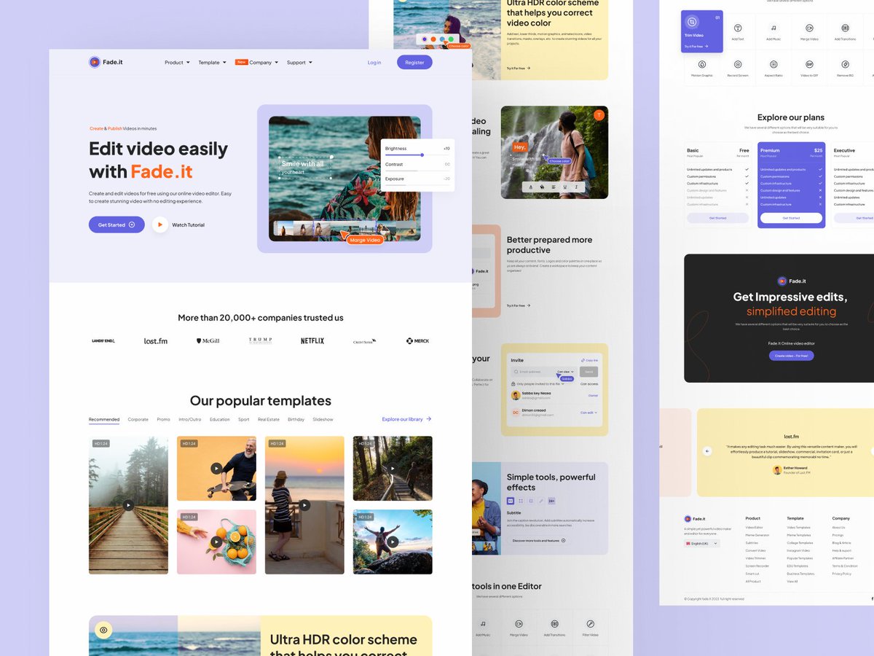Select the Recommended templates tab
The height and width of the screenshot is (656, 874).
pyautogui.click(x=104, y=419)
